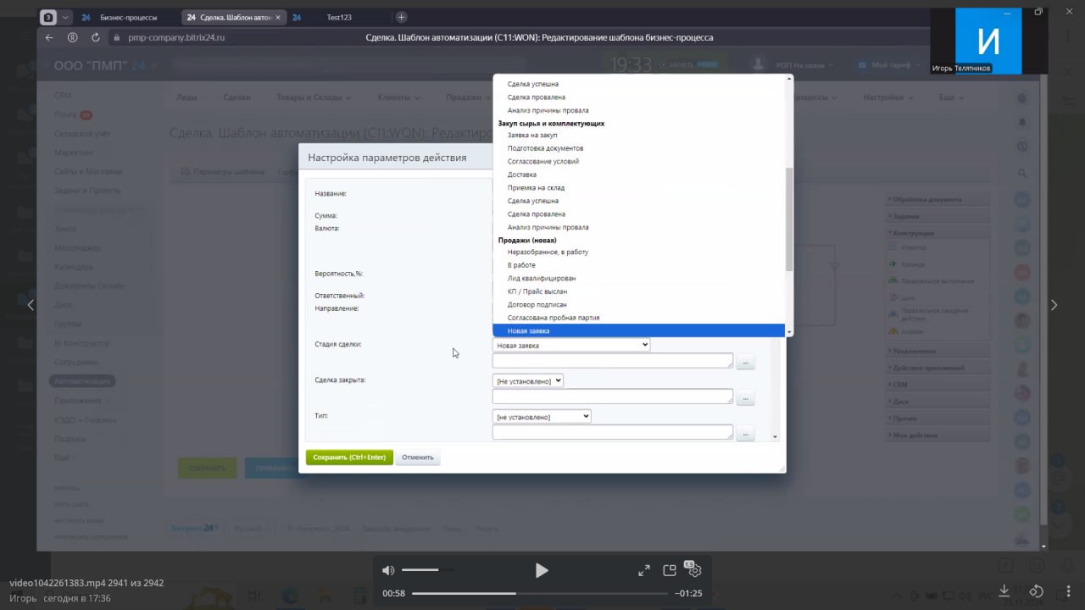Click the video progress seek bar

[x=540, y=593]
